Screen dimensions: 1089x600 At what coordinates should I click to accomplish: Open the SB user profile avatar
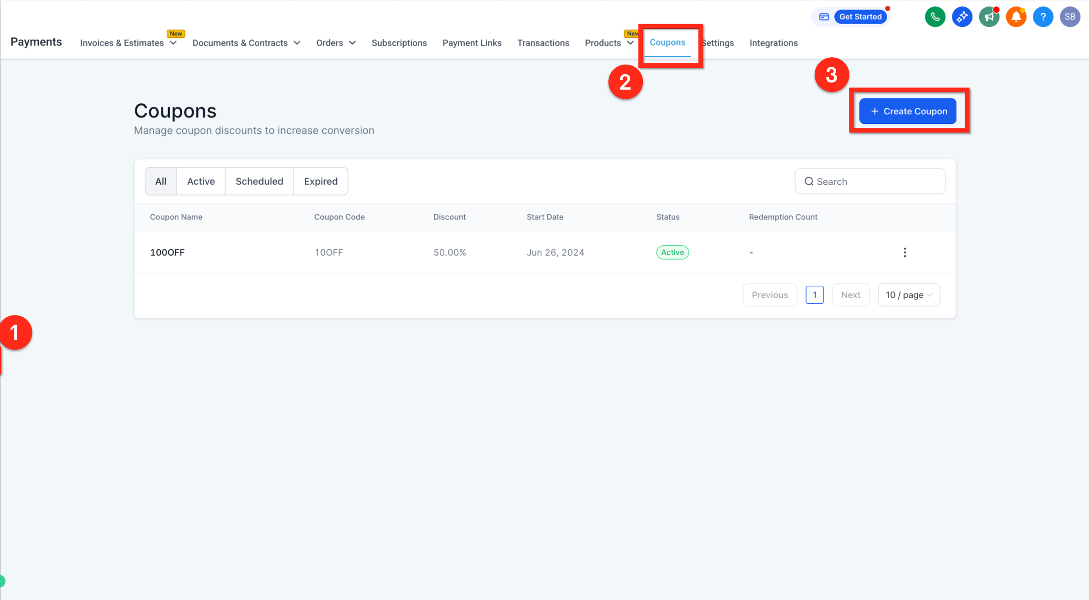(x=1070, y=17)
